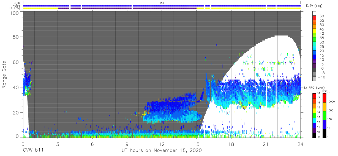Click the Range Gate y-axis title
This screenshot has height=156, width=338.
pyautogui.click(x=4, y=75)
